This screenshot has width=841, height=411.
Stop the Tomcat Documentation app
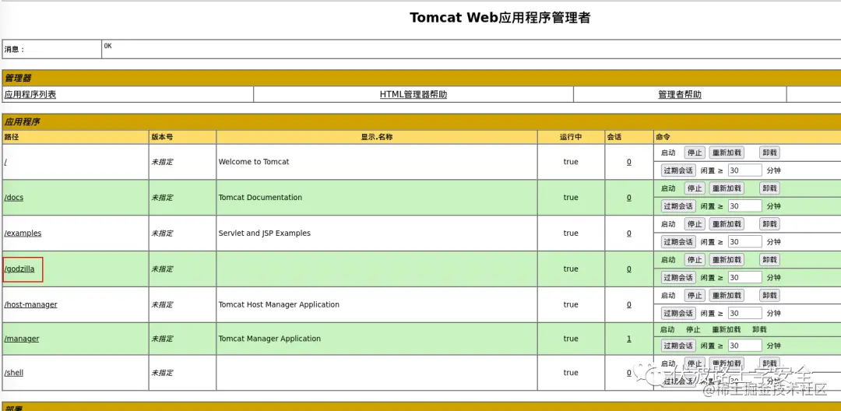click(x=695, y=188)
